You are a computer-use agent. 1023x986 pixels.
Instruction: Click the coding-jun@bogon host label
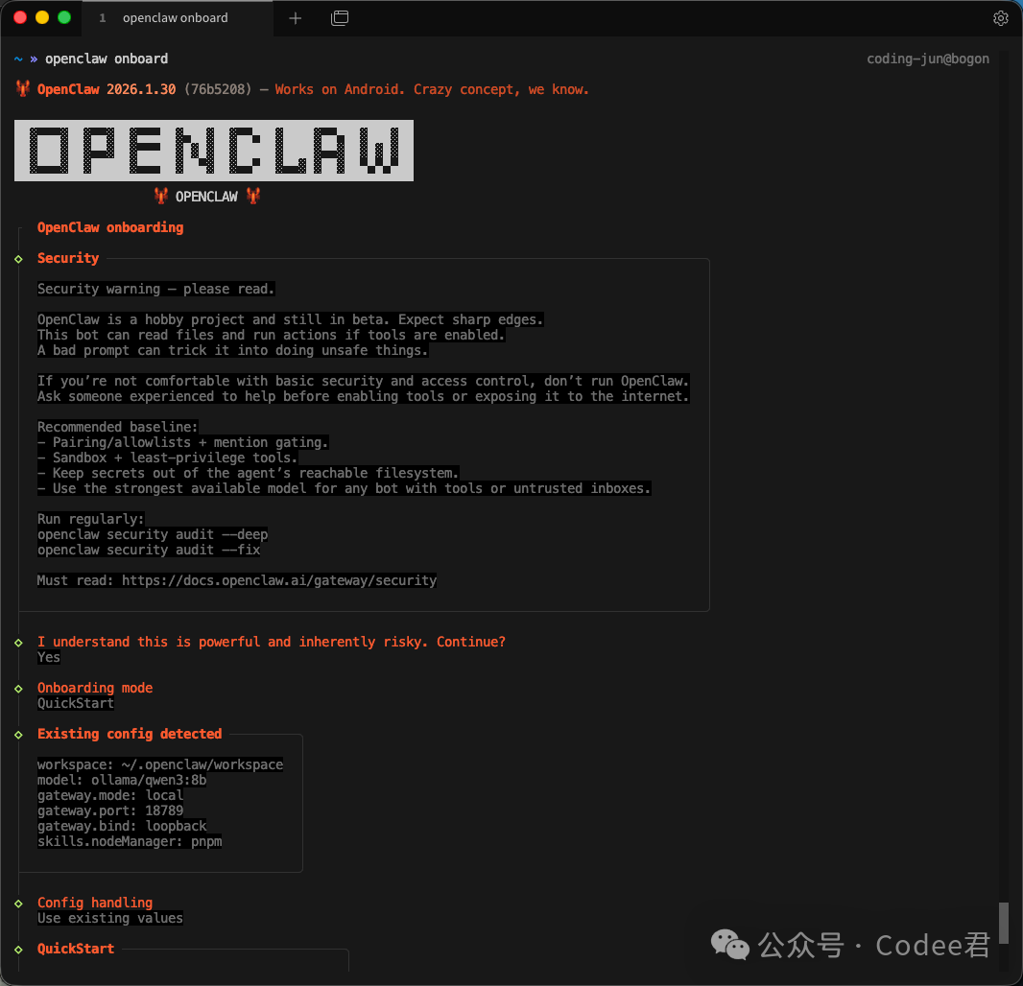[x=928, y=59]
